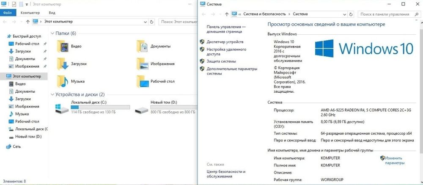The width and height of the screenshot is (423, 185).
Task: Open quick access toolbar customize dropdown
Action: [26, 5]
